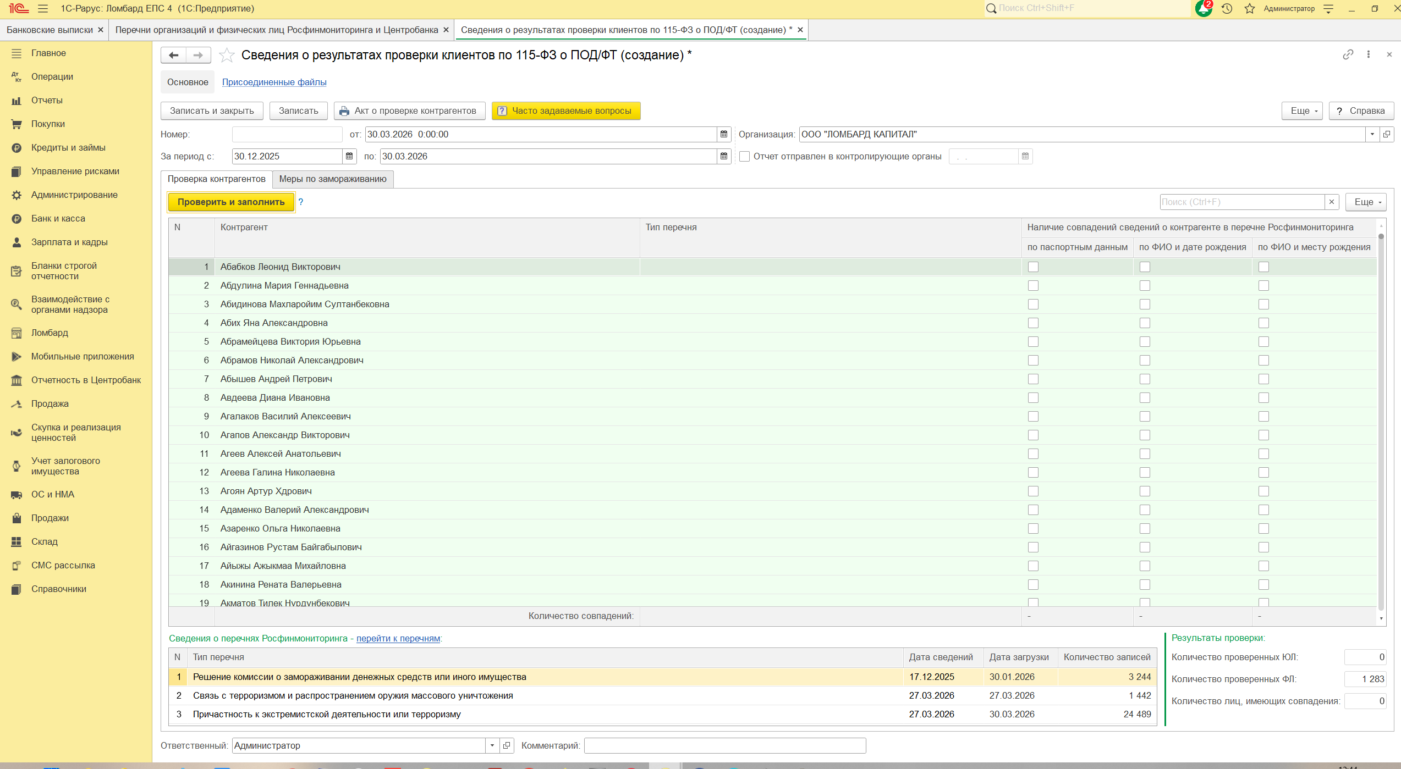Switch to Меры по замораживанию tab
This screenshot has height=769, width=1401.
[332, 179]
